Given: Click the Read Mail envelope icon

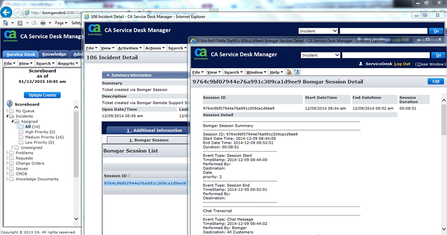Looking at the screenshot, I should click(34, 23).
